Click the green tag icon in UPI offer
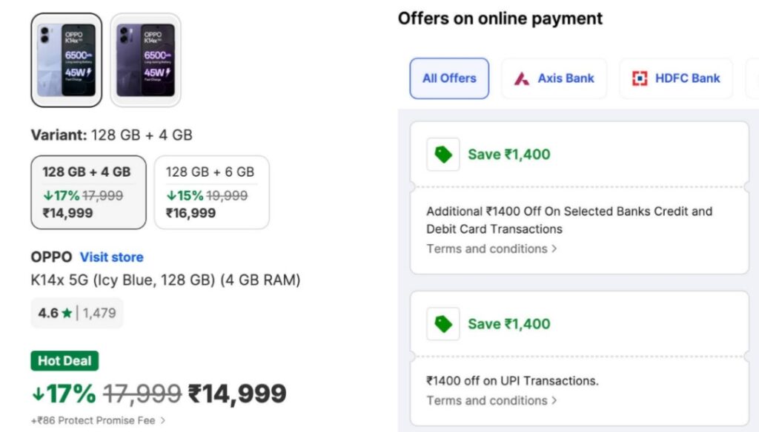This screenshot has height=432, width=759. 443,324
